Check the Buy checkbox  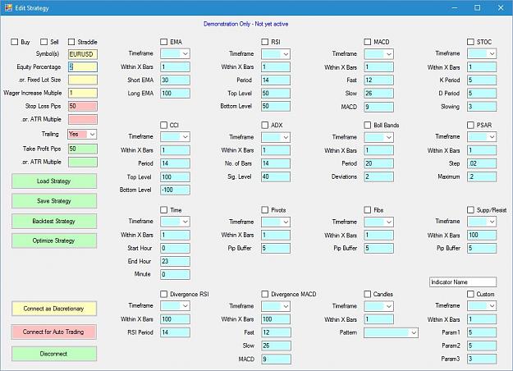(x=15, y=42)
